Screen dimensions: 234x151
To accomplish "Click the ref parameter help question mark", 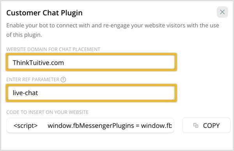I will 63,79.
